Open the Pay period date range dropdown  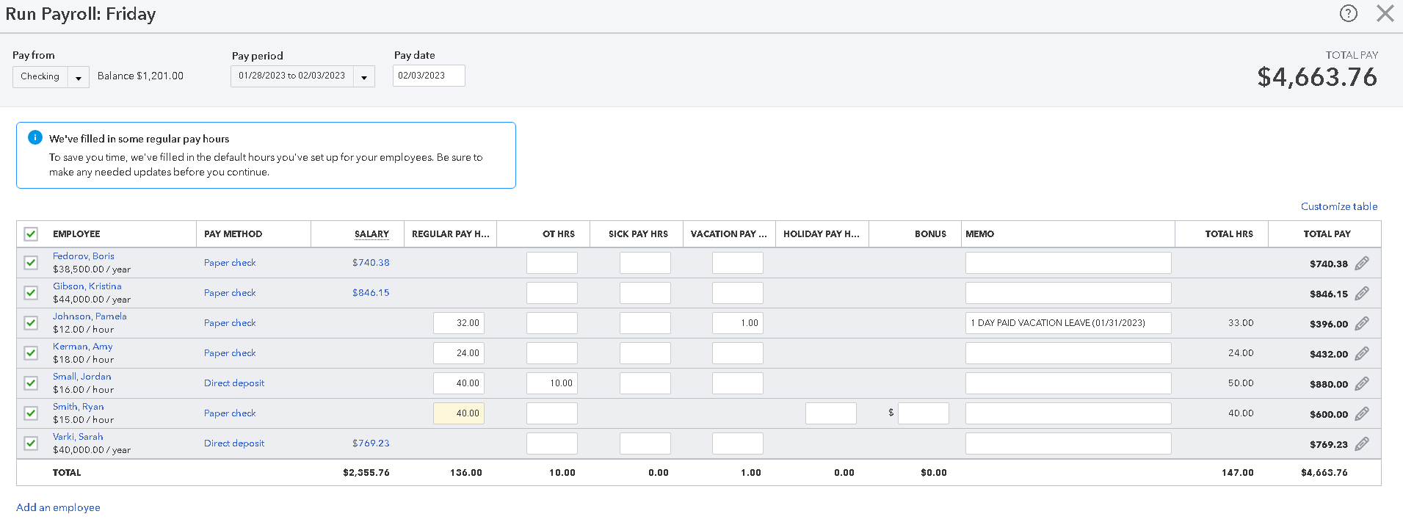pyautogui.click(x=363, y=77)
